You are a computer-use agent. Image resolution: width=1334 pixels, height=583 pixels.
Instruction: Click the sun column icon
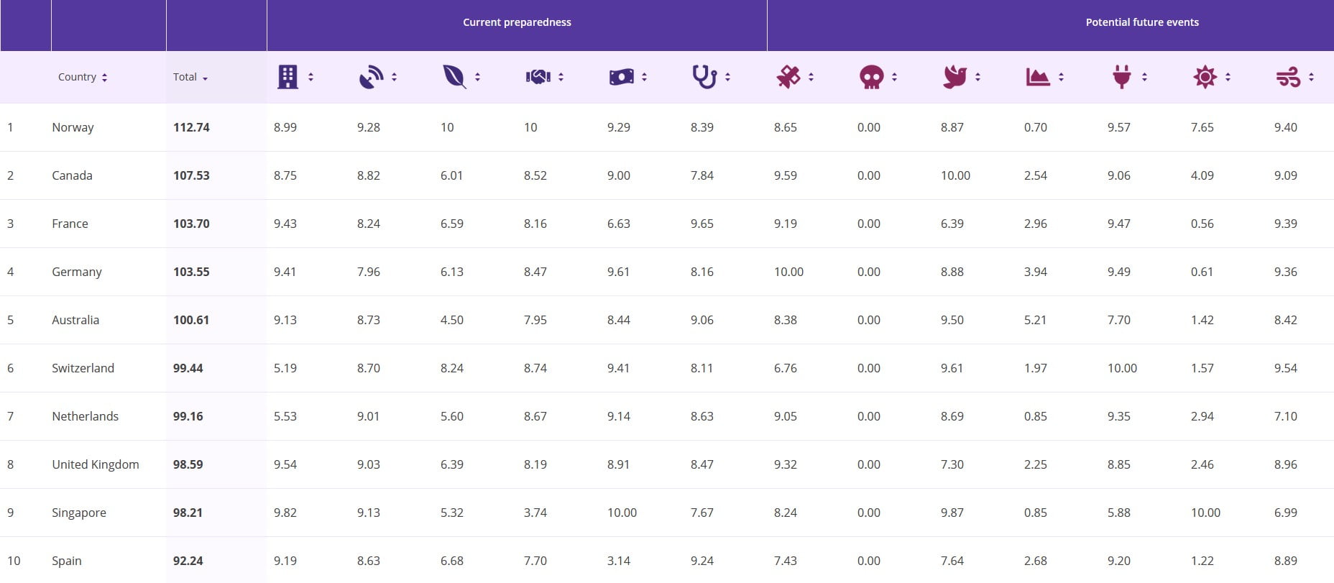click(1205, 77)
